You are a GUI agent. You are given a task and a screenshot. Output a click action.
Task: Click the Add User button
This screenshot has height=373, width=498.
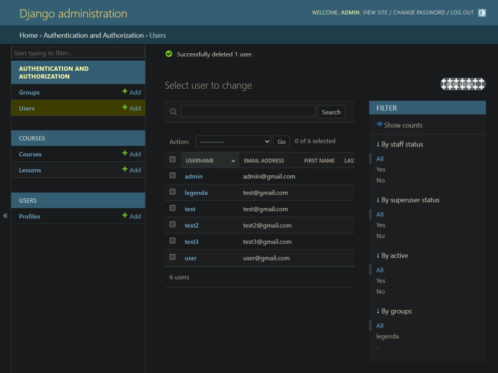click(x=463, y=84)
